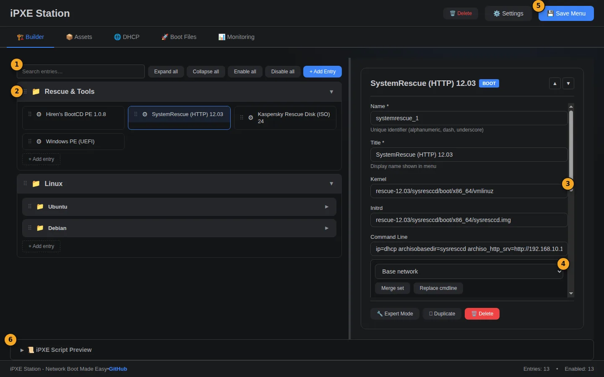Move entry down with the down arrow
The height and width of the screenshot is (377, 604).
568,83
